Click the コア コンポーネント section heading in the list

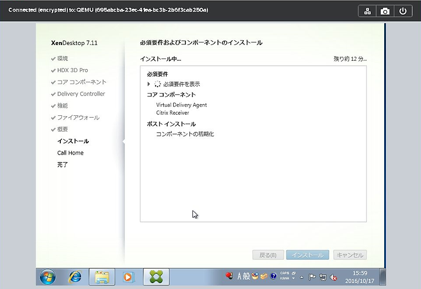(x=171, y=95)
